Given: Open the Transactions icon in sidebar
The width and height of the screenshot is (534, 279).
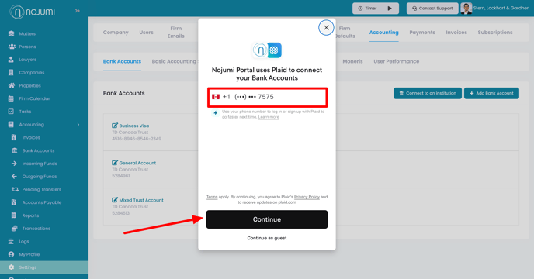Looking at the screenshot, I should [x=14, y=229].
